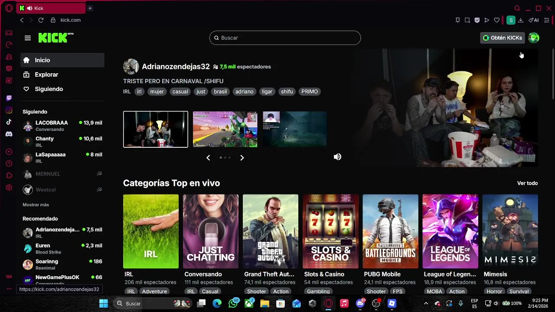The height and width of the screenshot is (312, 555).
Task: Open Chanty channel in Siguiendo list
Action: pyautogui.click(x=62, y=142)
